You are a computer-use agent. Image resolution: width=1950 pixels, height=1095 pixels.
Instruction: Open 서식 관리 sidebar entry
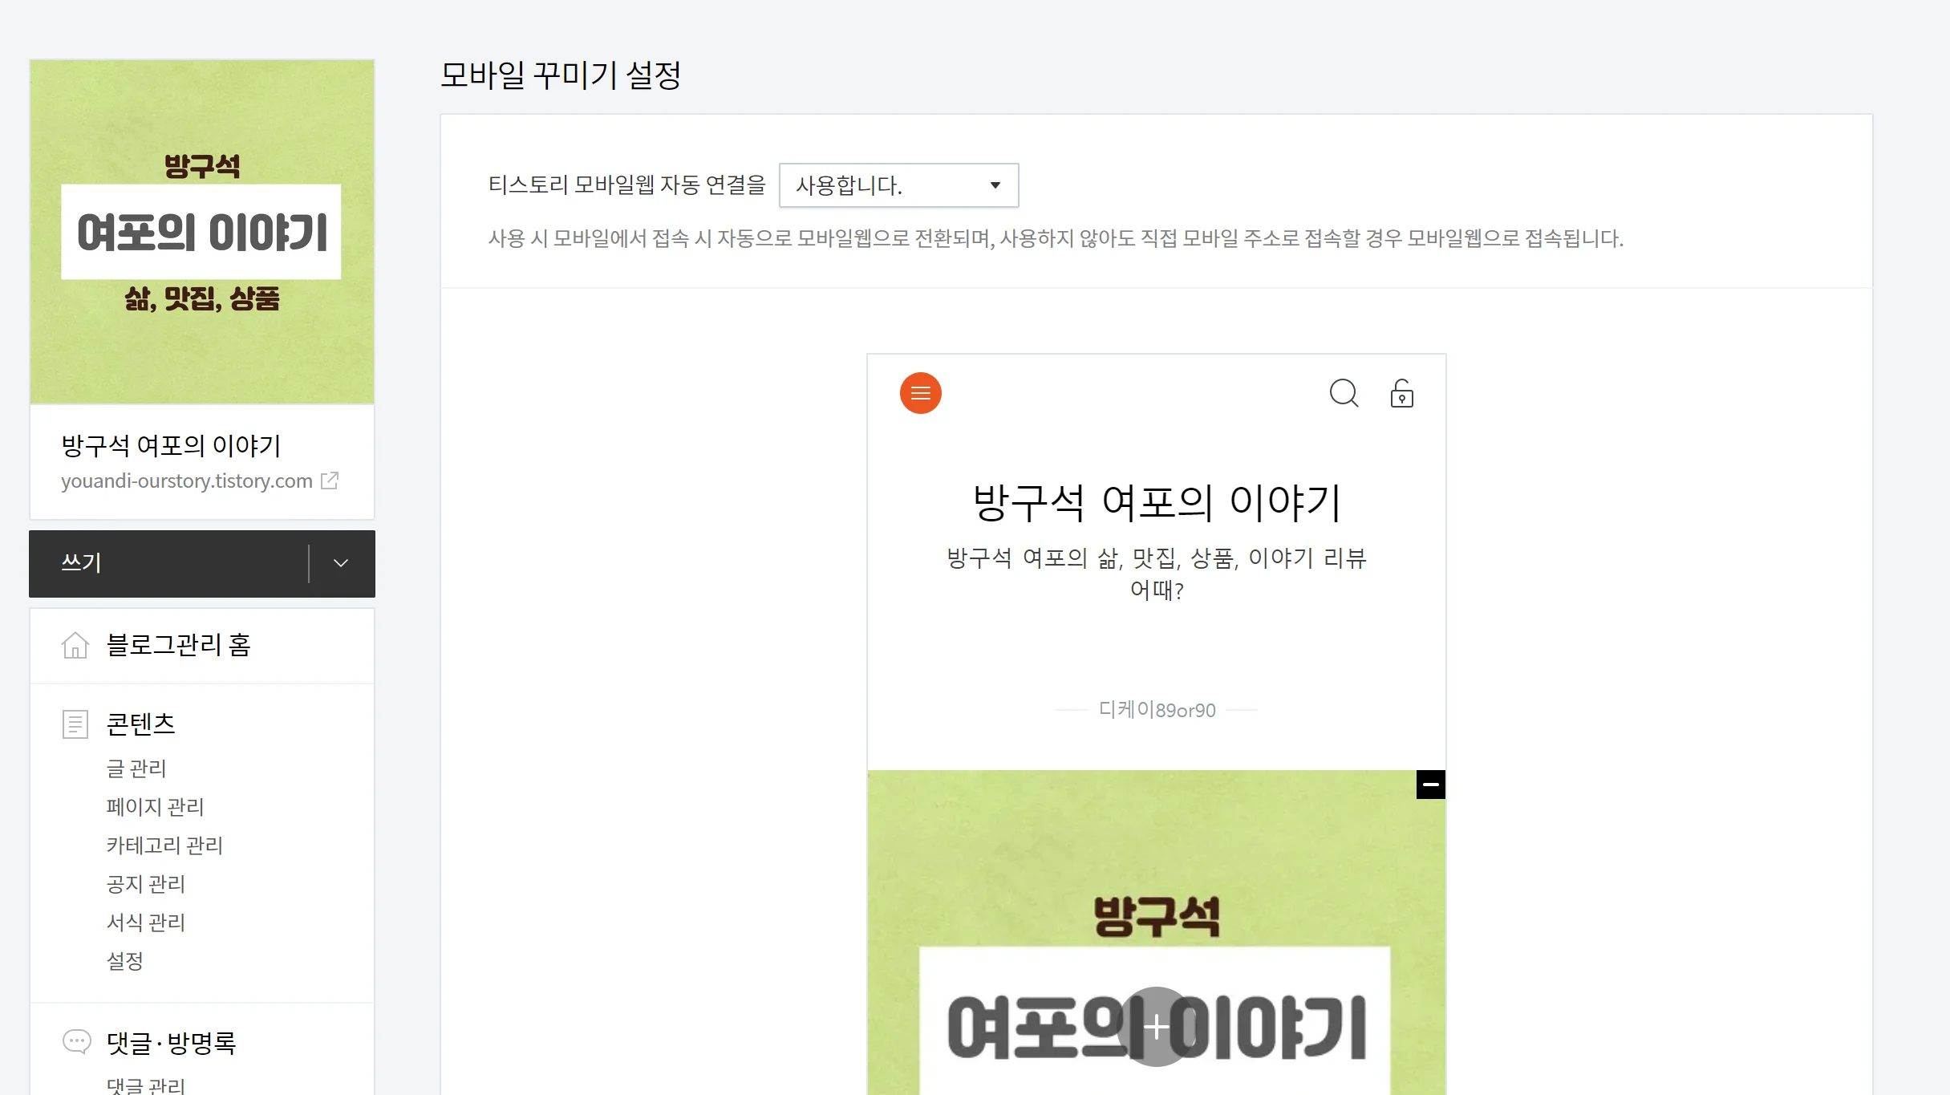pyautogui.click(x=146, y=923)
